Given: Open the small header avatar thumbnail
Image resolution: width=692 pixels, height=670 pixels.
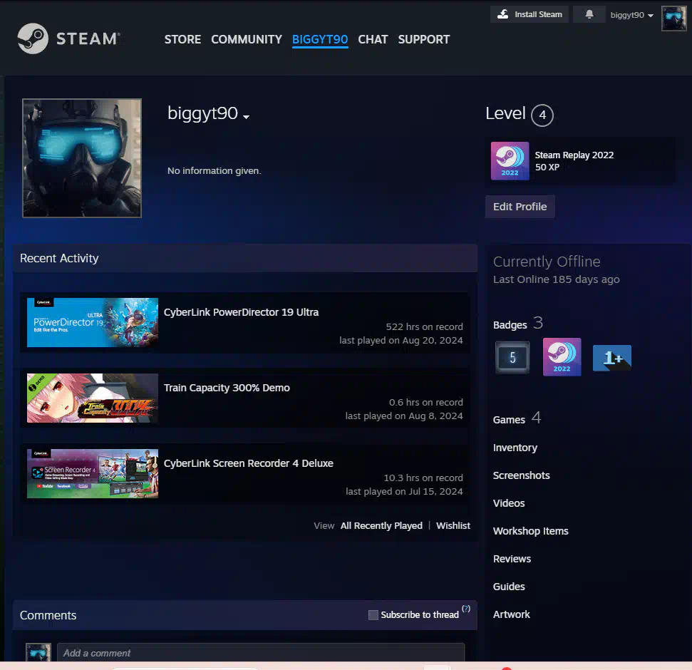Looking at the screenshot, I should (x=673, y=18).
